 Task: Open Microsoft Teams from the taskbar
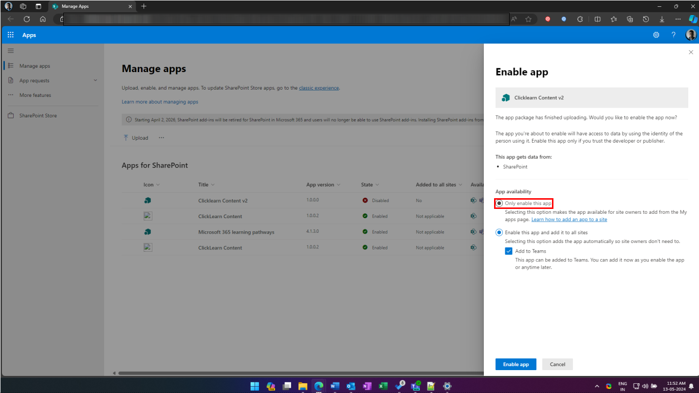coord(415,386)
